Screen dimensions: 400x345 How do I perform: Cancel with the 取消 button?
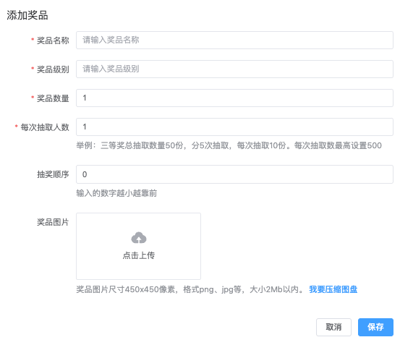(333, 327)
